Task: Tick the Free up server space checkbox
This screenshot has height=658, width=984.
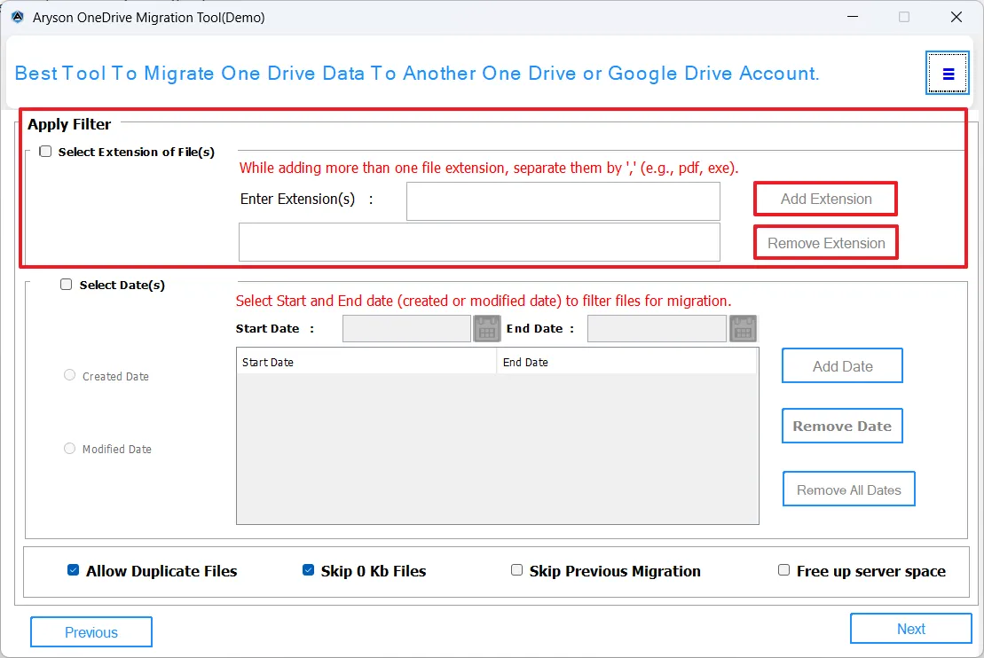Action: tap(783, 570)
